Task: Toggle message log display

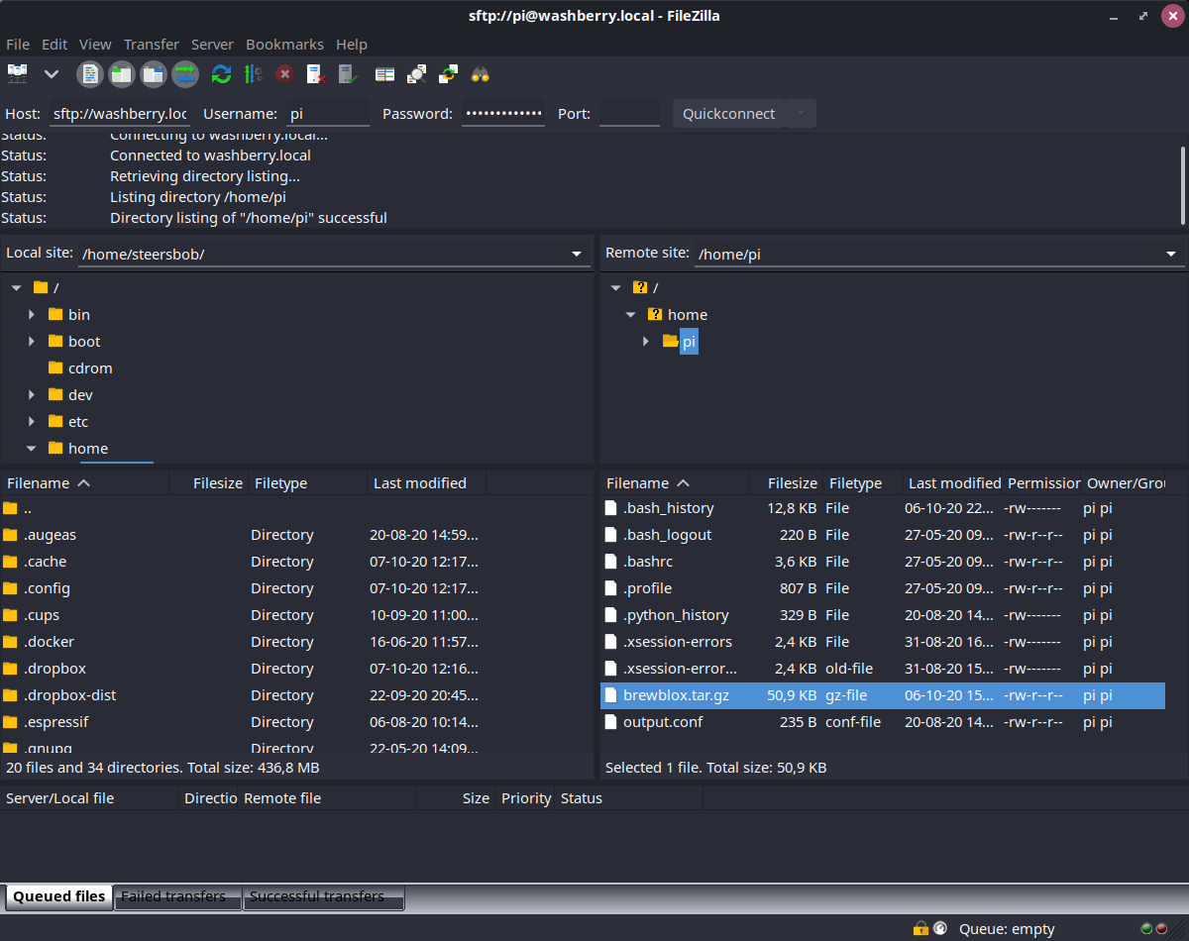Action: 90,74
